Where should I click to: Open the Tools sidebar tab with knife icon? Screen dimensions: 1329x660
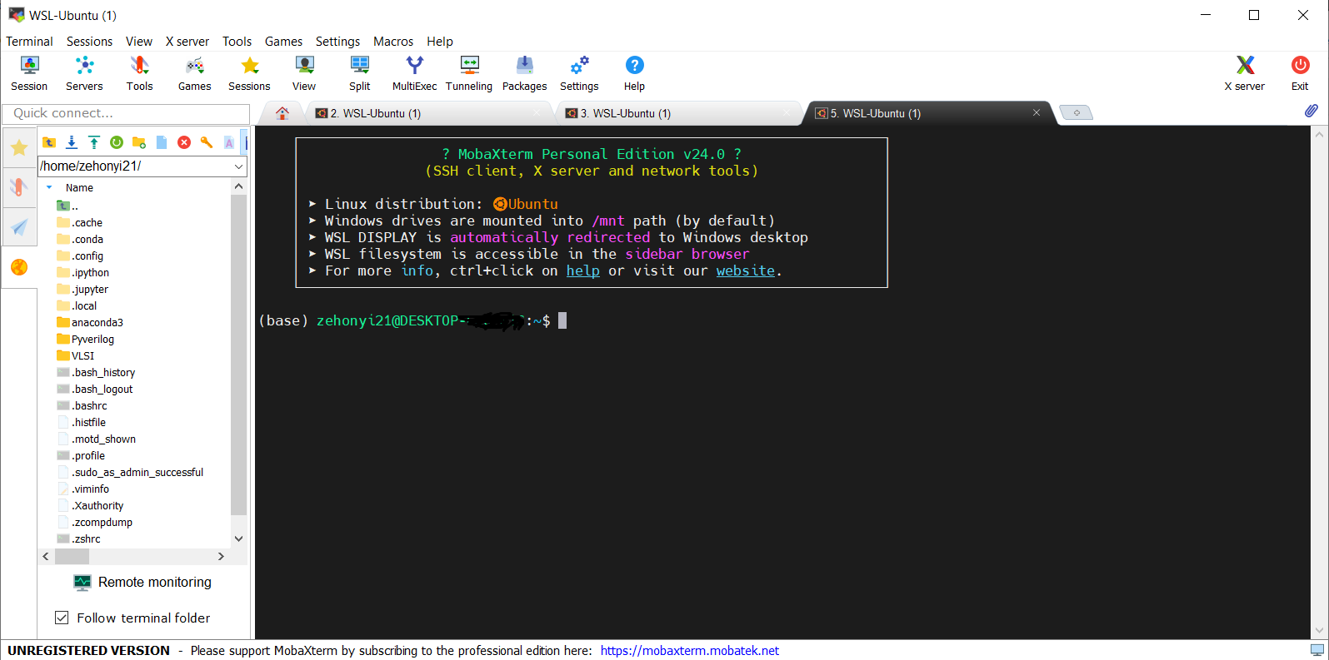click(19, 187)
